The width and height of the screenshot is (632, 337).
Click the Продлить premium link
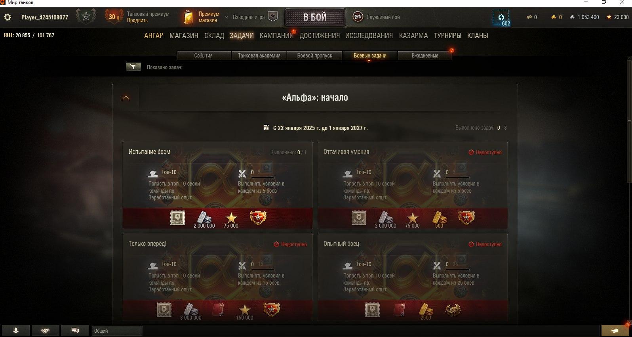137,20
